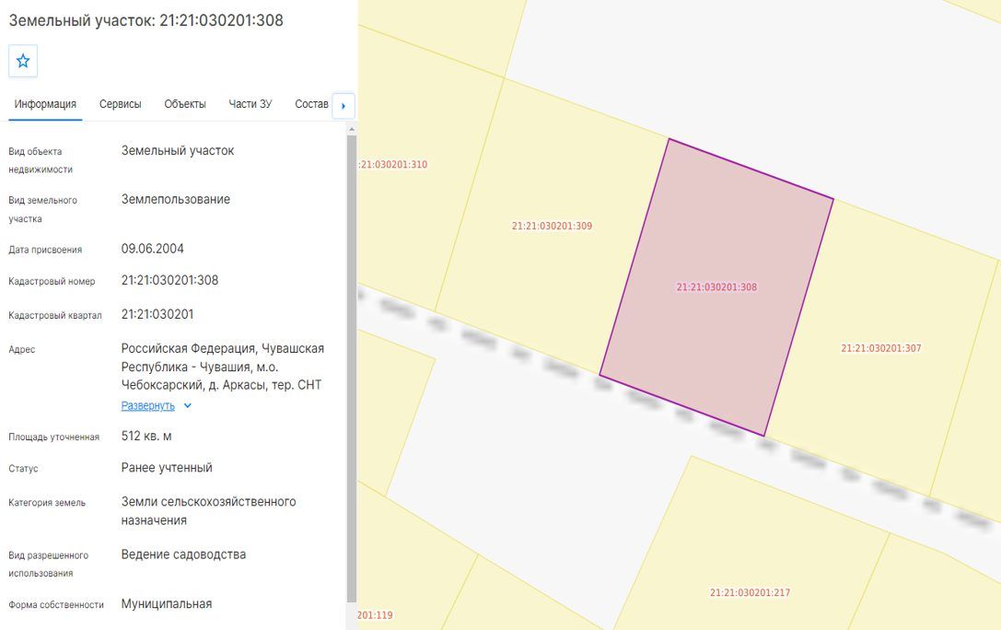The width and height of the screenshot is (1001, 630).
Task: Click the address text Российская Федерация, Чувашская
Action: pyautogui.click(x=223, y=348)
